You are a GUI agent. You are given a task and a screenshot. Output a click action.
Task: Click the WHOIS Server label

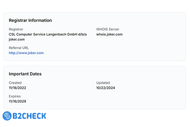tap(108, 29)
